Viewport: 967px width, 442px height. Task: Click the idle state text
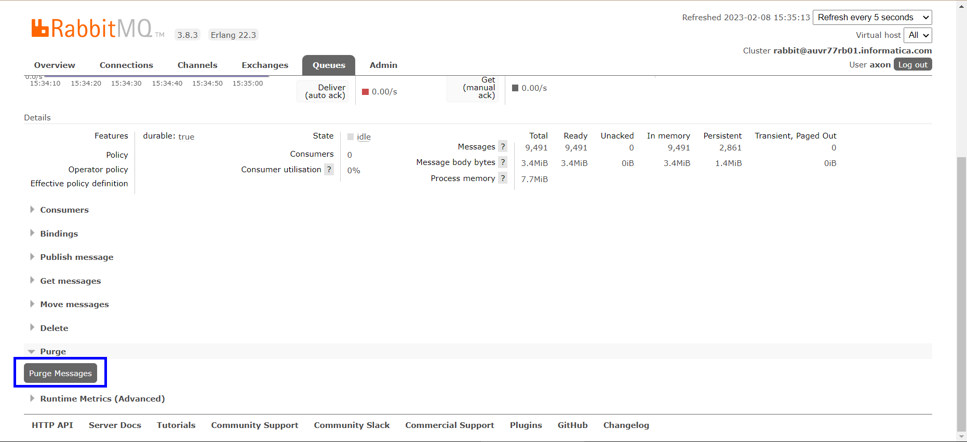[x=364, y=137]
